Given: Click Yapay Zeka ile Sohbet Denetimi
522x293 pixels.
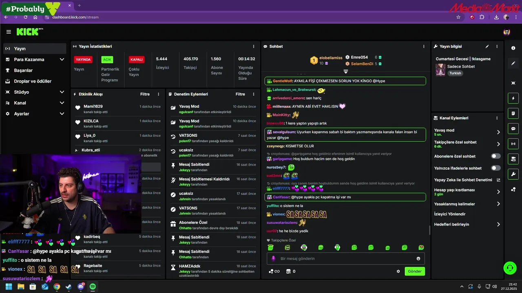Looking at the screenshot, I should [x=463, y=180].
